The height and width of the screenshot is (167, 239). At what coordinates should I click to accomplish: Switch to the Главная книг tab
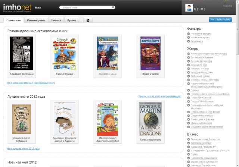(14, 20)
